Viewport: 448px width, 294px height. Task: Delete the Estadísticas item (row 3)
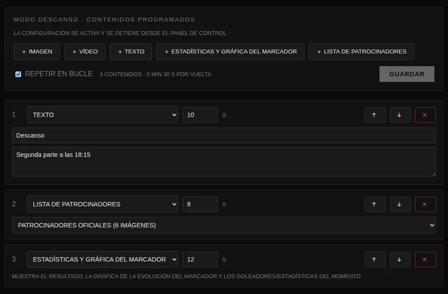[x=425, y=259]
